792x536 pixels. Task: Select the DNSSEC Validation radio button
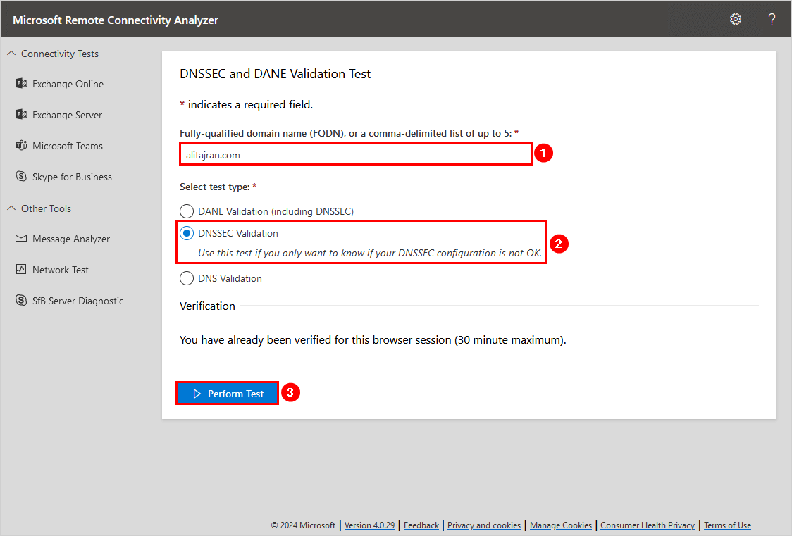coord(187,233)
